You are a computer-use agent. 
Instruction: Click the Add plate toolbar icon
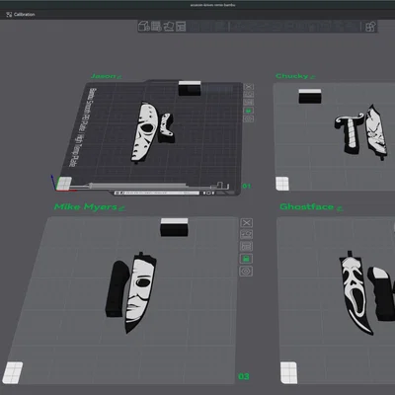click(156, 26)
